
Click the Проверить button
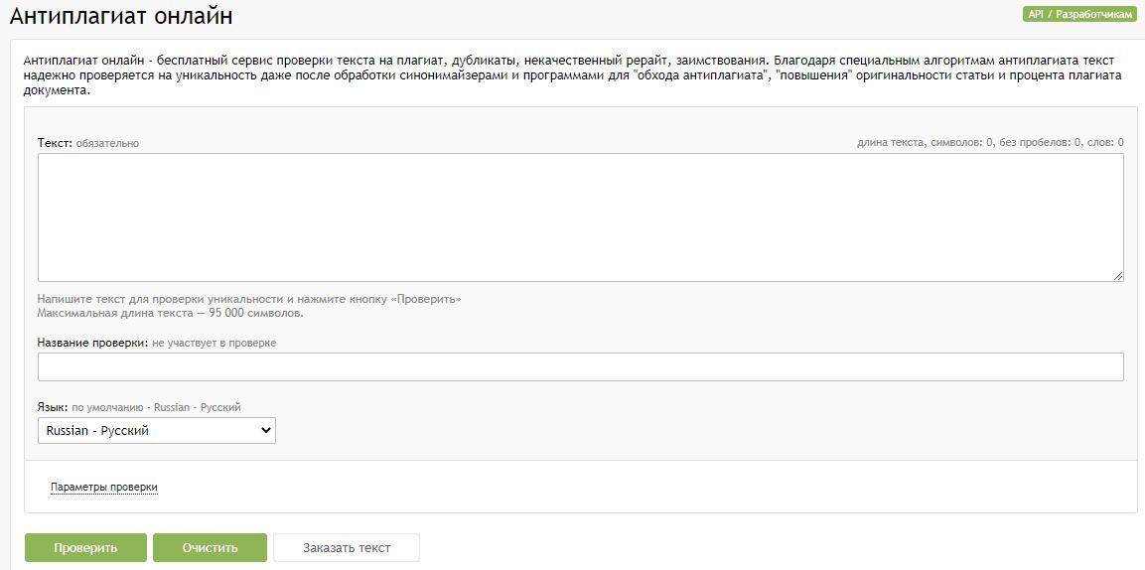pyautogui.click(x=85, y=547)
